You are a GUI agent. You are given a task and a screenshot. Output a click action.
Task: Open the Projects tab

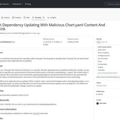tap(17, 18)
